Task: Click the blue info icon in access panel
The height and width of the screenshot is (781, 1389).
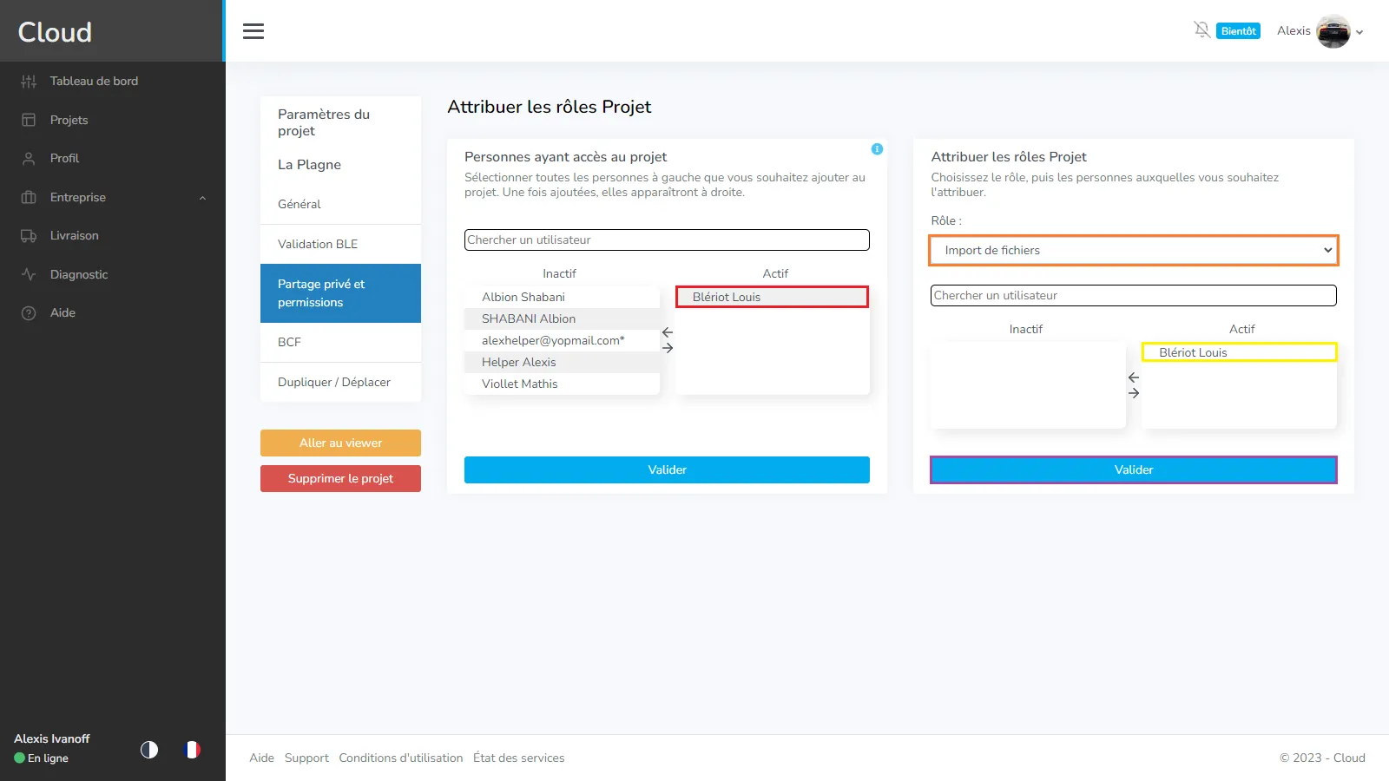Action: point(877,149)
